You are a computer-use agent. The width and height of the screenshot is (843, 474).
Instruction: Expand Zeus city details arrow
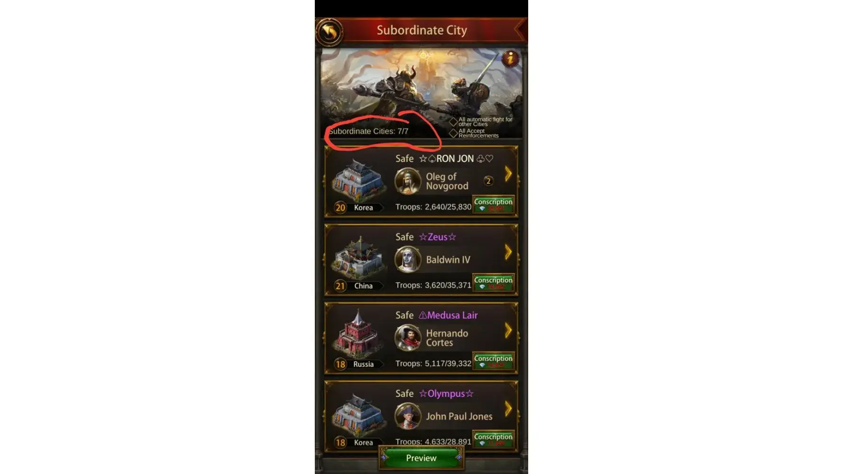click(508, 252)
